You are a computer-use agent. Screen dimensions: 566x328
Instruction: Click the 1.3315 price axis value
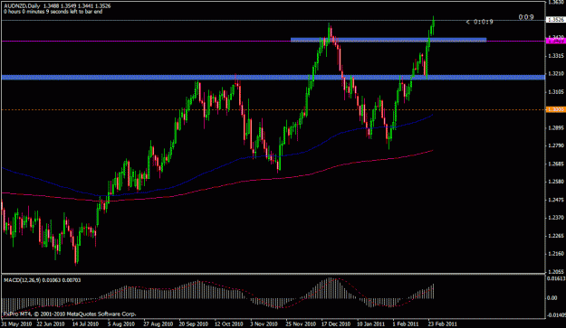coord(556,56)
